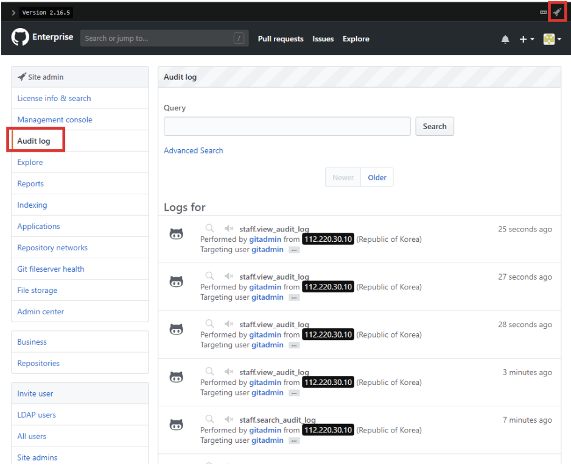Open Pull requests in top navigation
The width and height of the screenshot is (571, 466).
click(281, 39)
